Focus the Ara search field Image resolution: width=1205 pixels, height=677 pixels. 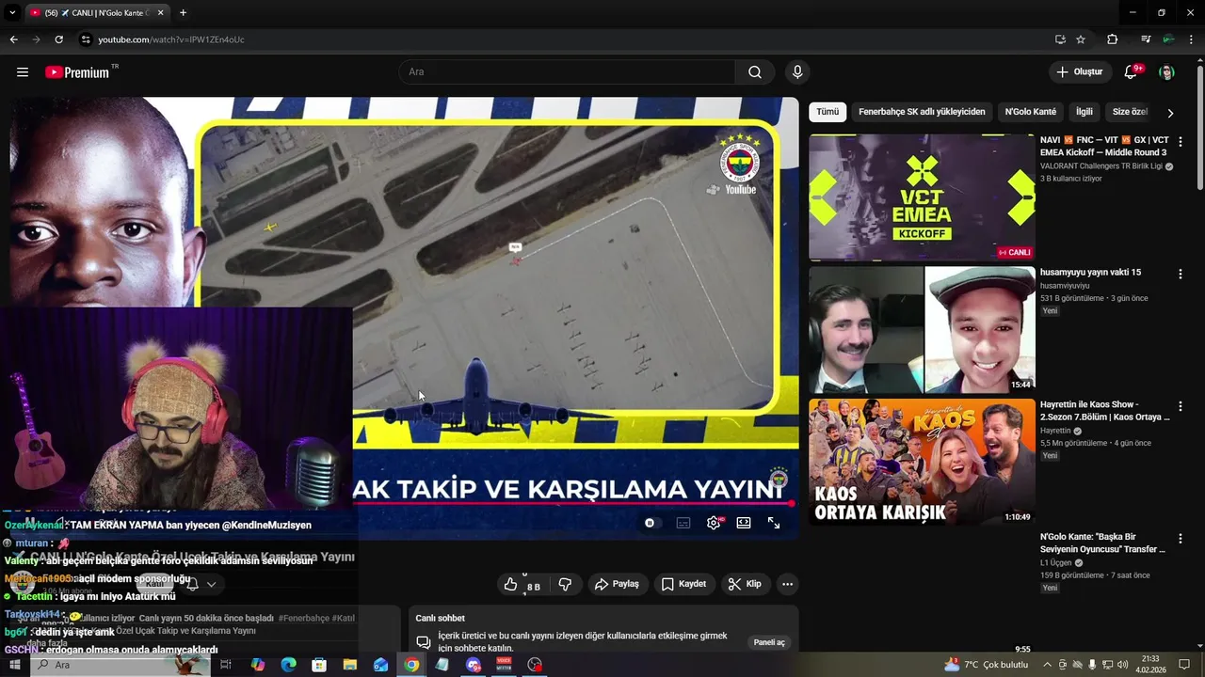point(568,72)
